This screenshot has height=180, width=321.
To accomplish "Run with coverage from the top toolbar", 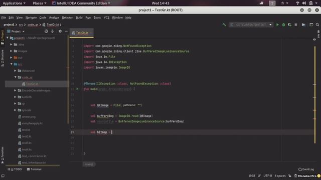I will [289, 24].
